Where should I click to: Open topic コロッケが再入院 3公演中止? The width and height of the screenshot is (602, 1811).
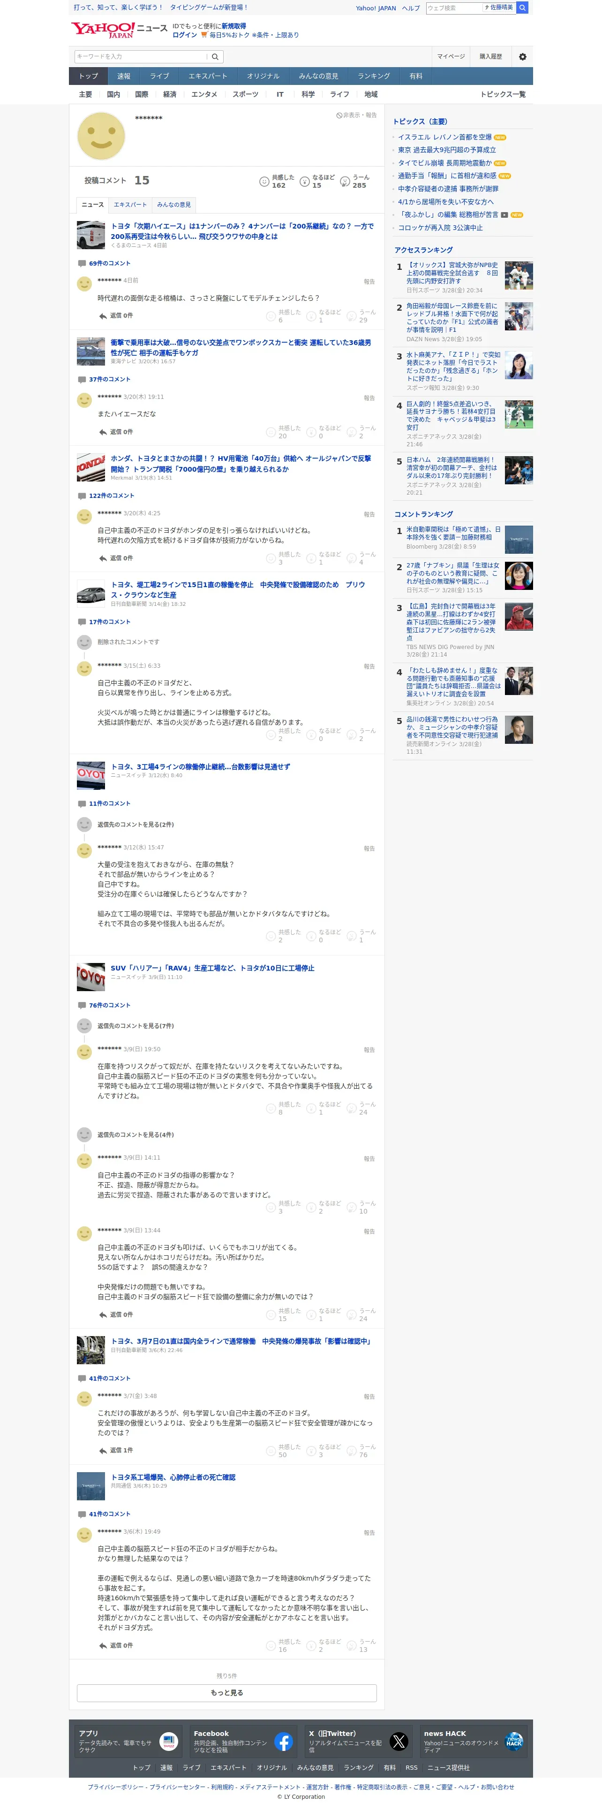click(x=440, y=229)
